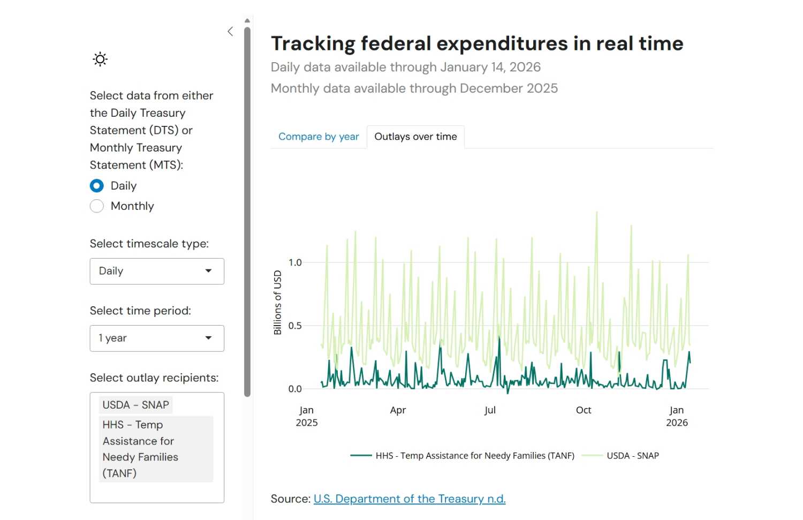The width and height of the screenshot is (803, 520).
Task: Open the 1 year time period dropdown
Action: (x=150, y=338)
